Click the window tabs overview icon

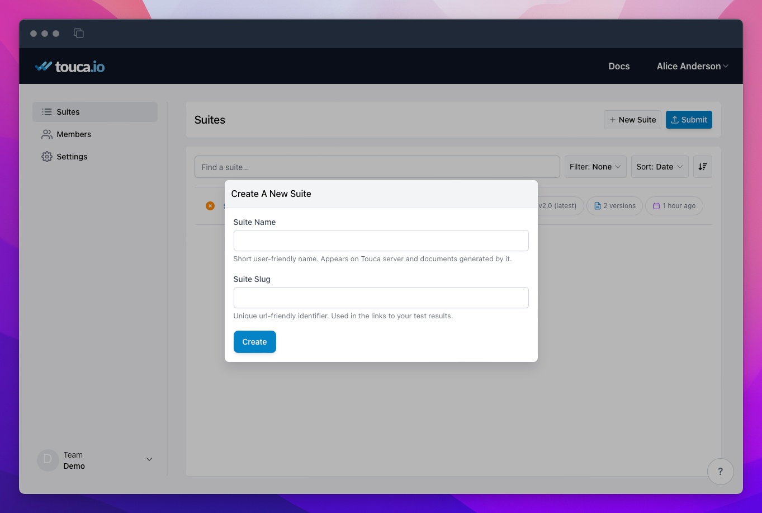tap(79, 34)
